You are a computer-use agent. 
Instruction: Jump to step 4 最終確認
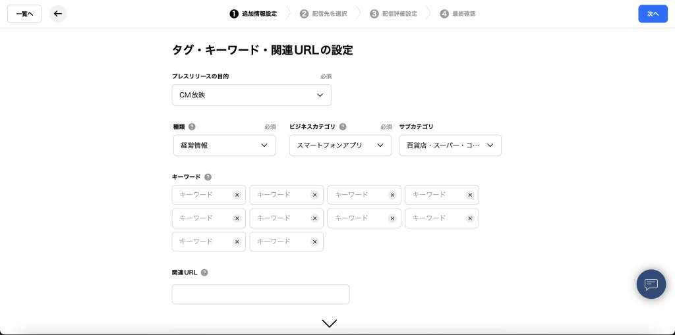[457, 14]
